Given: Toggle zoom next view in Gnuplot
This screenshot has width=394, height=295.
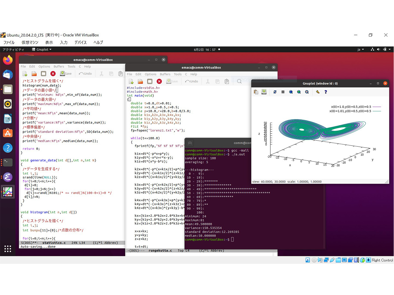Looking at the screenshot, I should pos(299,92).
